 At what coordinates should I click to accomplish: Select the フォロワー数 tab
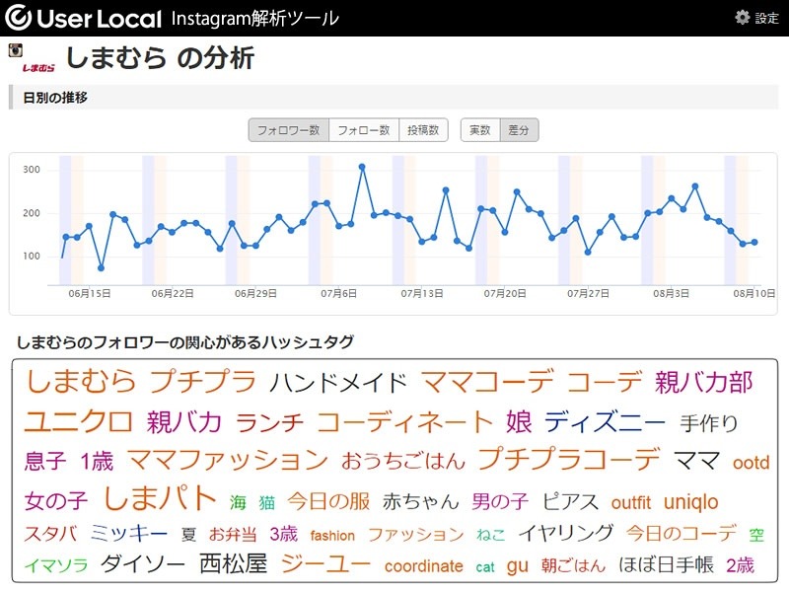pyautogui.click(x=289, y=130)
